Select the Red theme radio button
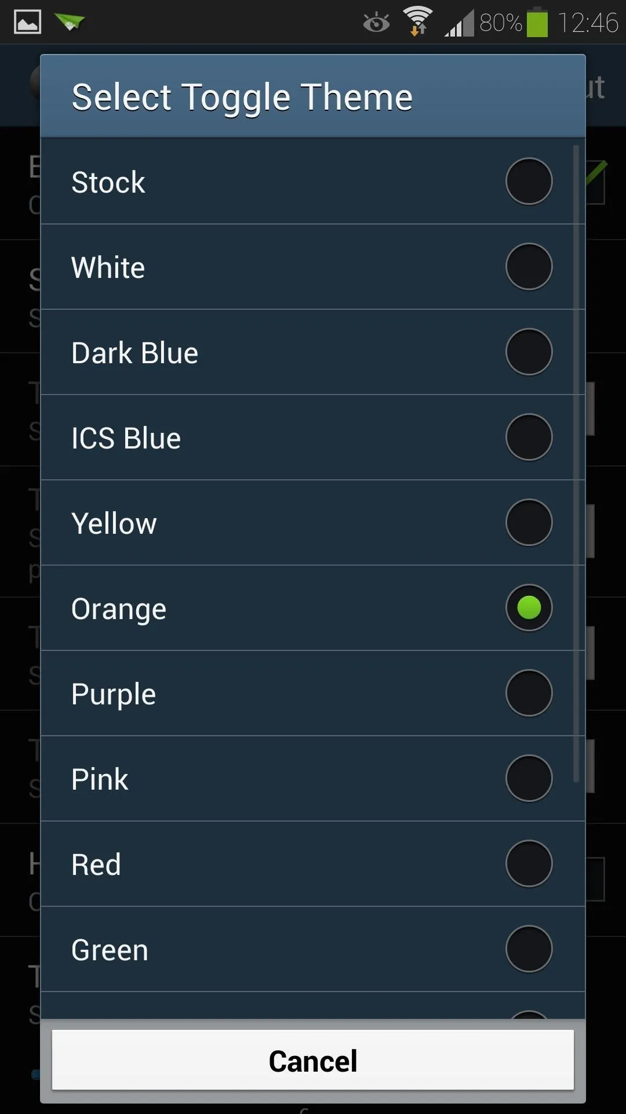Image resolution: width=626 pixels, height=1114 pixels. [x=529, y=864]
